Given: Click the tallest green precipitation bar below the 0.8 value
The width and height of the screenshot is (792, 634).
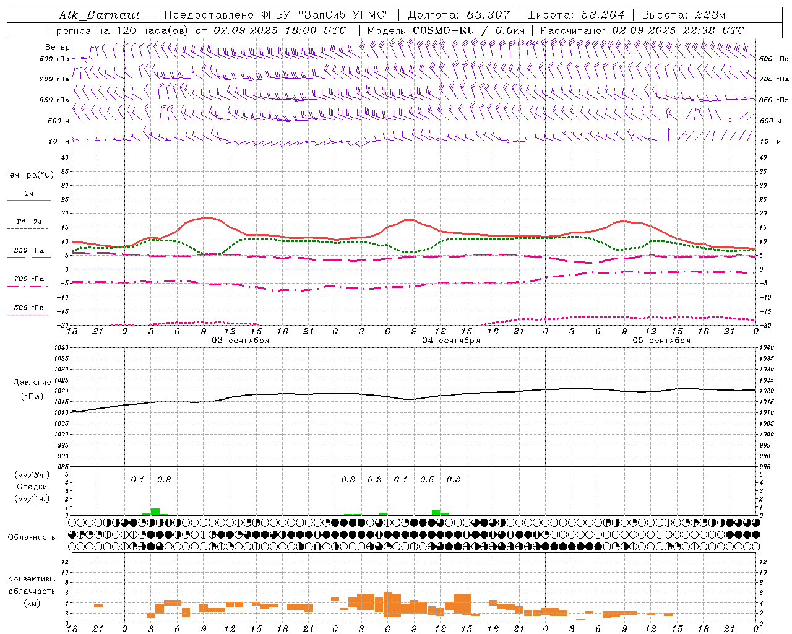Looking at the screenshot, I should pyautogui.click(x=155, y=511).
